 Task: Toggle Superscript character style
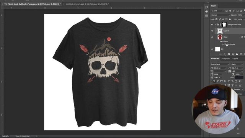(x=229, y=81)
